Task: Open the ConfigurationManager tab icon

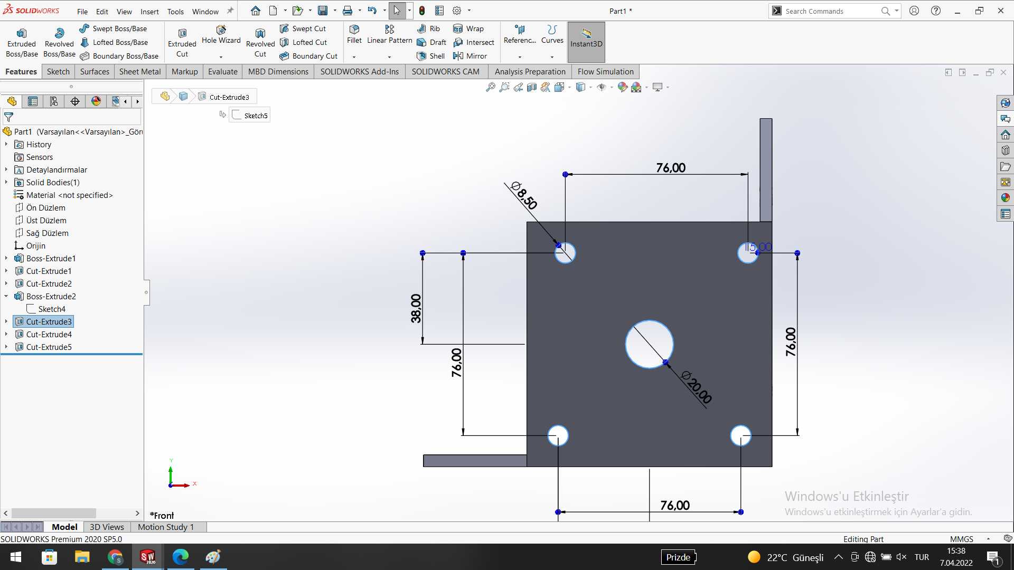Action: [x=54, y=101]
